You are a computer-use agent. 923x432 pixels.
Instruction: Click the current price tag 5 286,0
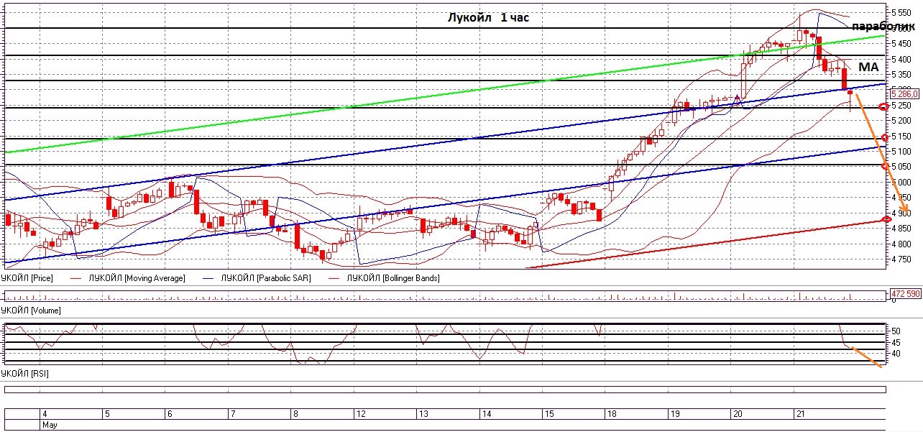(x=904, y=93)
